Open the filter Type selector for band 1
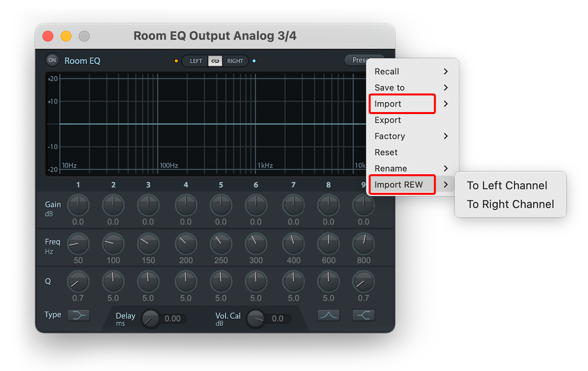 coord(78,315)
